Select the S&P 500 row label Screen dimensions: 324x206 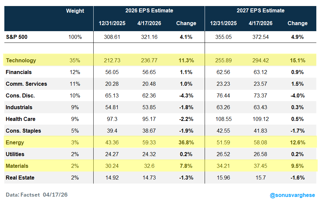17,37
